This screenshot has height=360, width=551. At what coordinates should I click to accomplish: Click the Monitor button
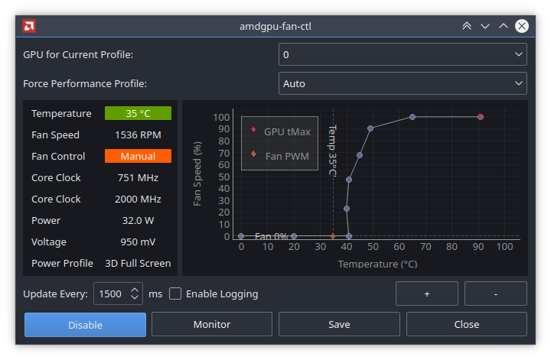click(x=212, y=325)
